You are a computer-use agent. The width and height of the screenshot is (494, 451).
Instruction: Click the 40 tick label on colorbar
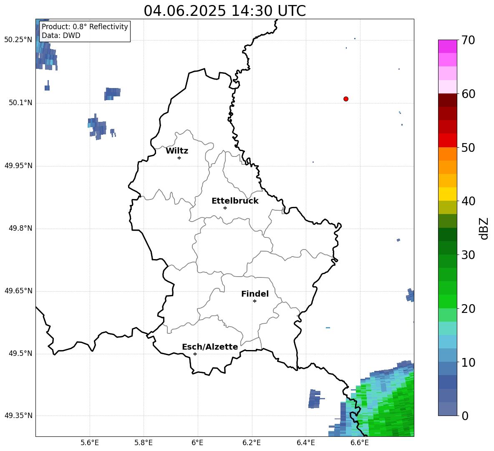click(x=468, y=201)
